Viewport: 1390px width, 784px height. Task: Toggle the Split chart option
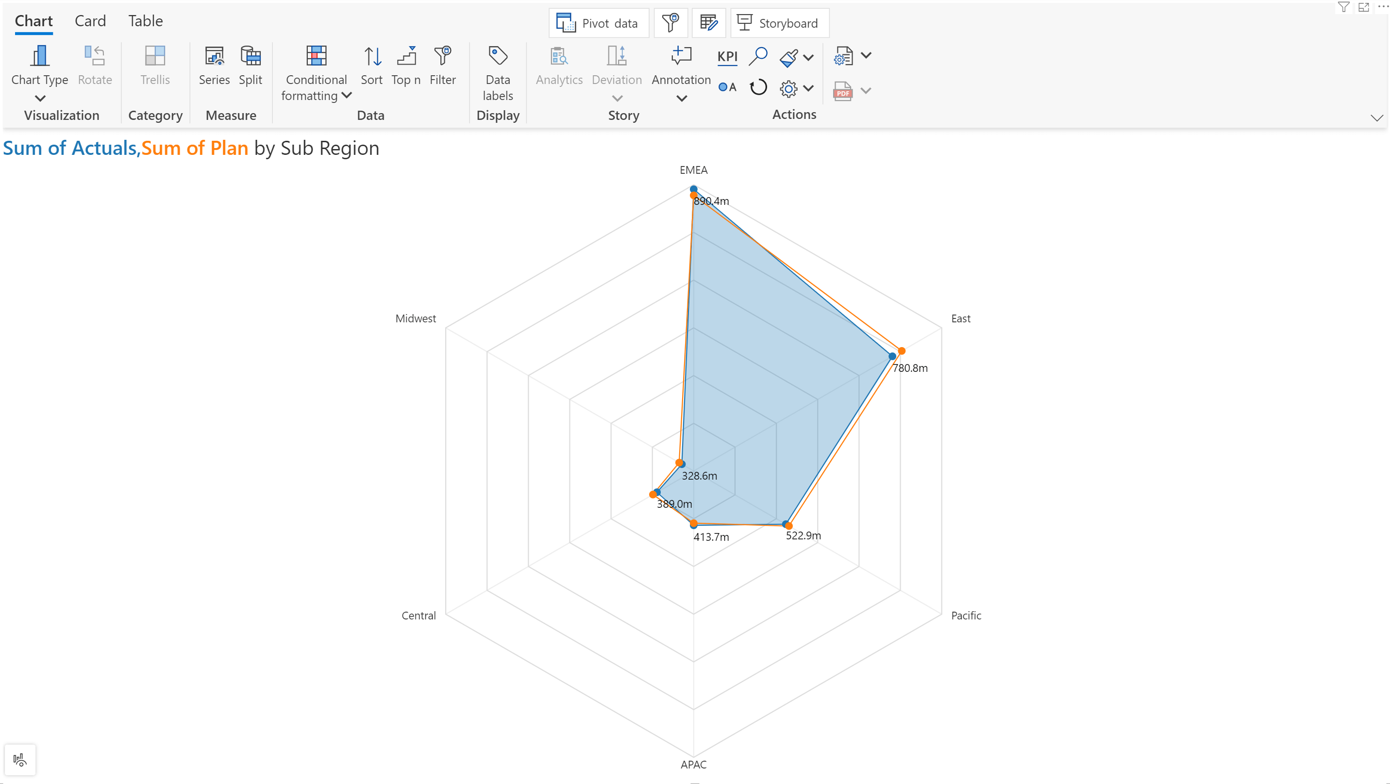250,66
